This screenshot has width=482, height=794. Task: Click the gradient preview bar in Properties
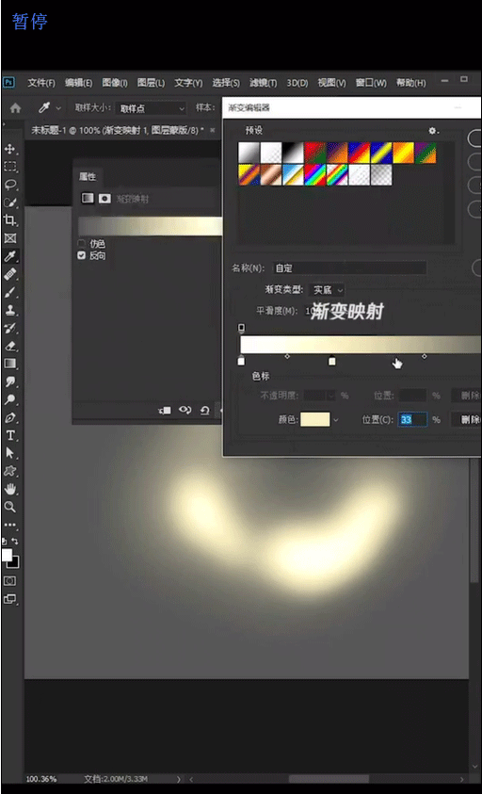coord(150,226)
